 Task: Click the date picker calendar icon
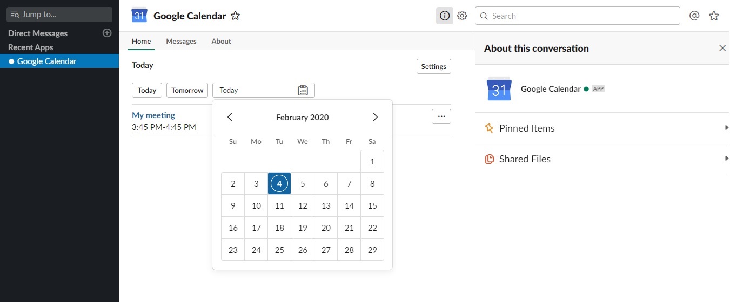303,90
